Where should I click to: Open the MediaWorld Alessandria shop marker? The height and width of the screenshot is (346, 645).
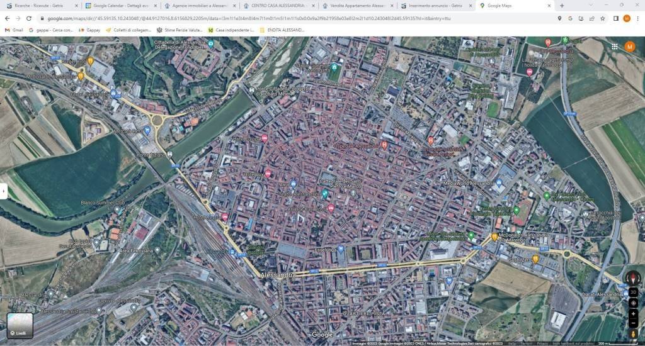point(499,183)
